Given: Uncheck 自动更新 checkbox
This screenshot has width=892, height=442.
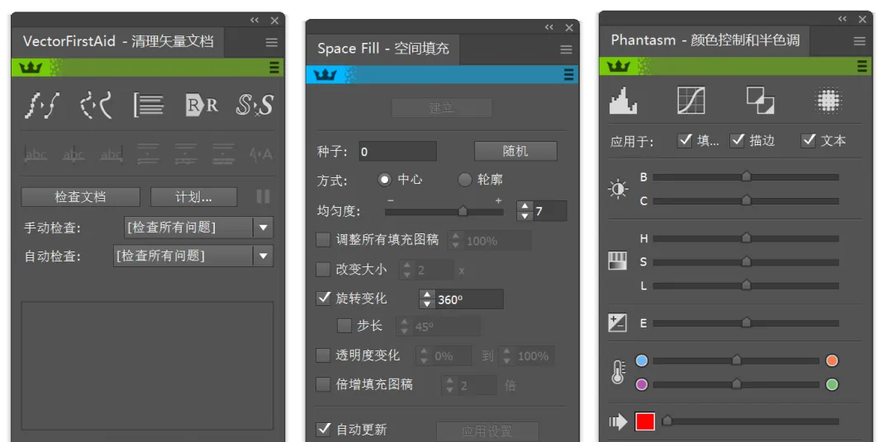Looking at the screenshot, I should 323,429.
